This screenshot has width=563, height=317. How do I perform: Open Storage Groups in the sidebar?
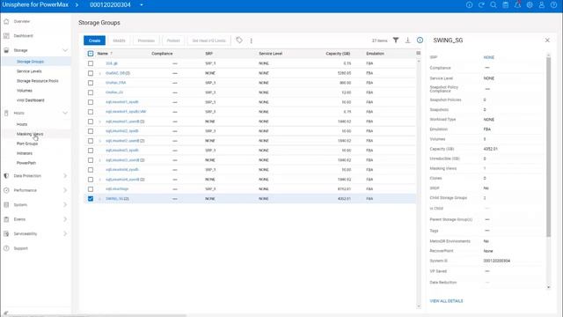(30, 62)
